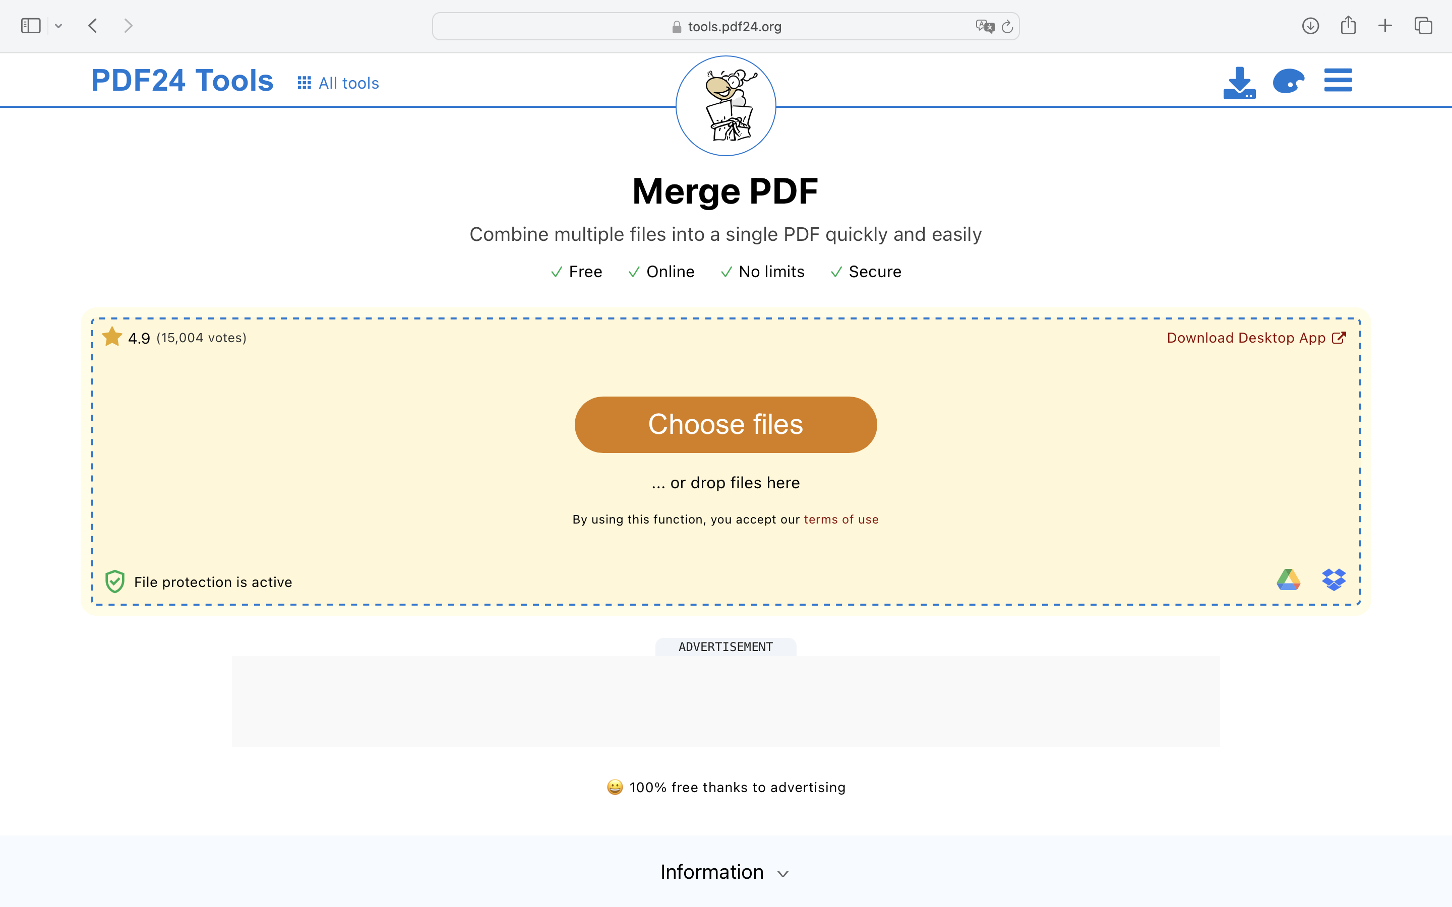
Task: Open the hamburger menu
Action: (x=1338, y=80)
